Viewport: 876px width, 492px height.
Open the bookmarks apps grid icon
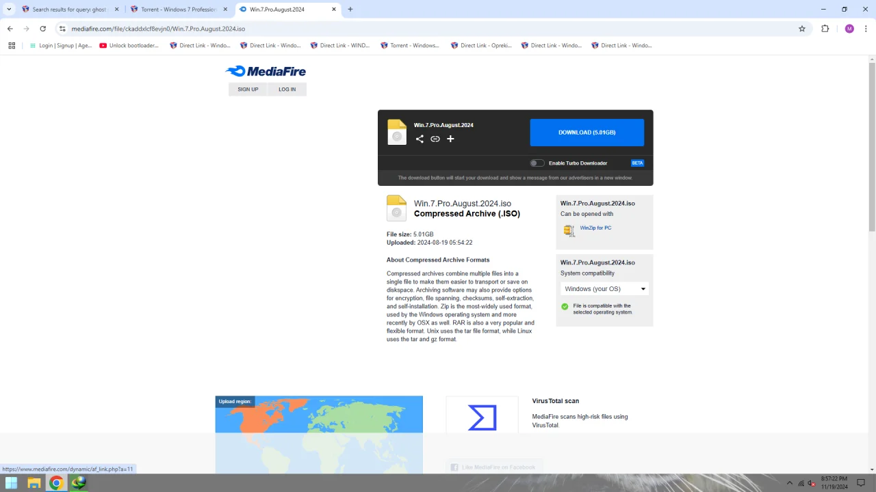tap(12, 46)
